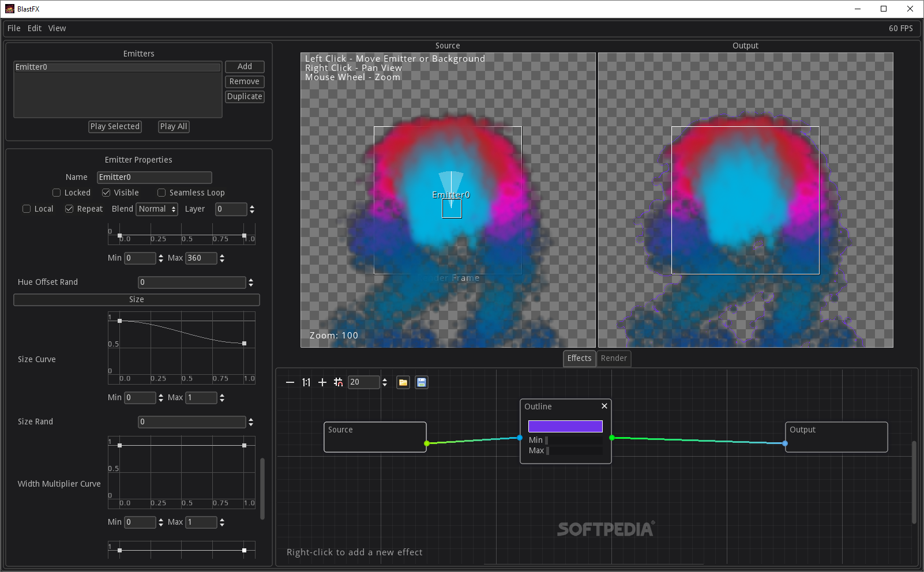The image size is (924, 572).
Task: Switch to the Render tab
Action: pyautogui.click(x=614, y=358)
